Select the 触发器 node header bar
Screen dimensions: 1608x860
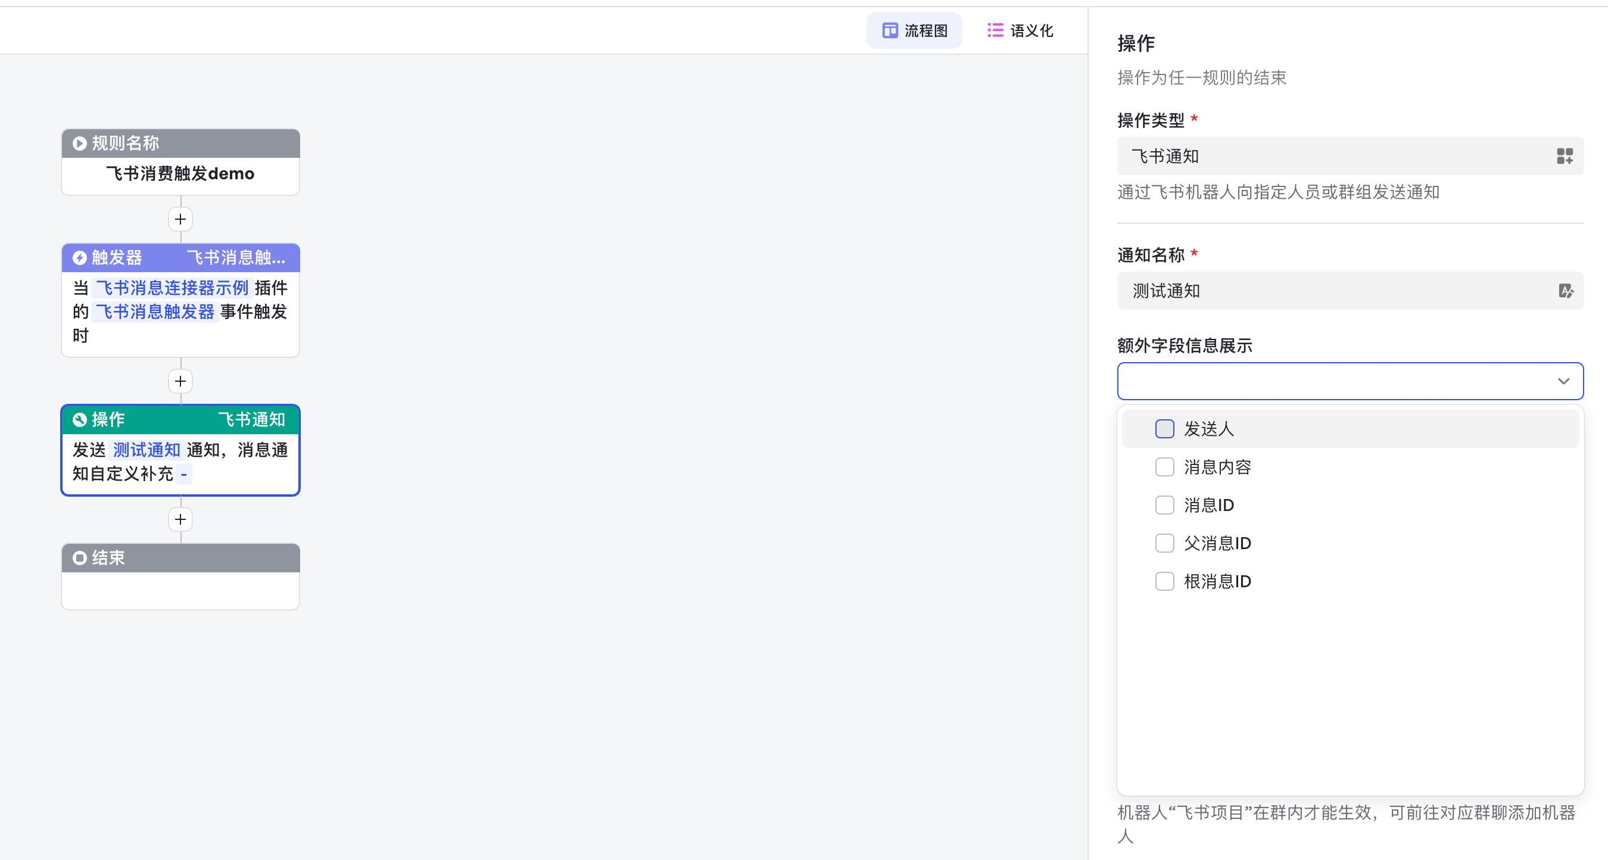point(180,258)
